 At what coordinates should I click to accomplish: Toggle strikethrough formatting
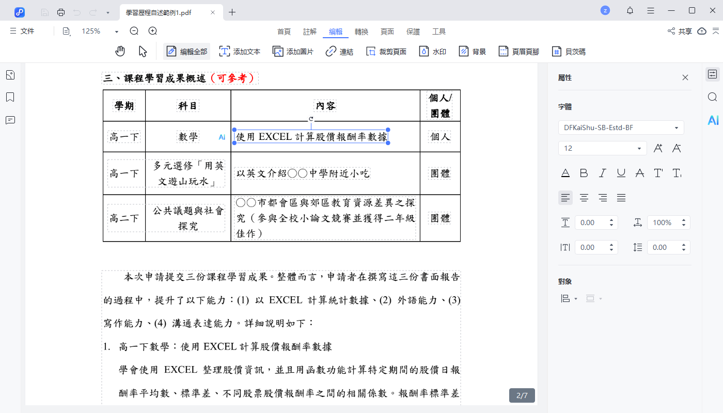coord(640,173)
